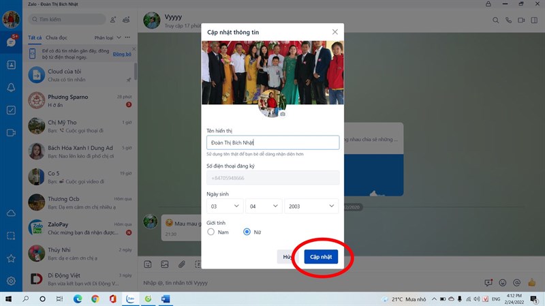Click the Đồng bộ sync link
The height and width of the screenshot is (306, 545).
point(122,54)
